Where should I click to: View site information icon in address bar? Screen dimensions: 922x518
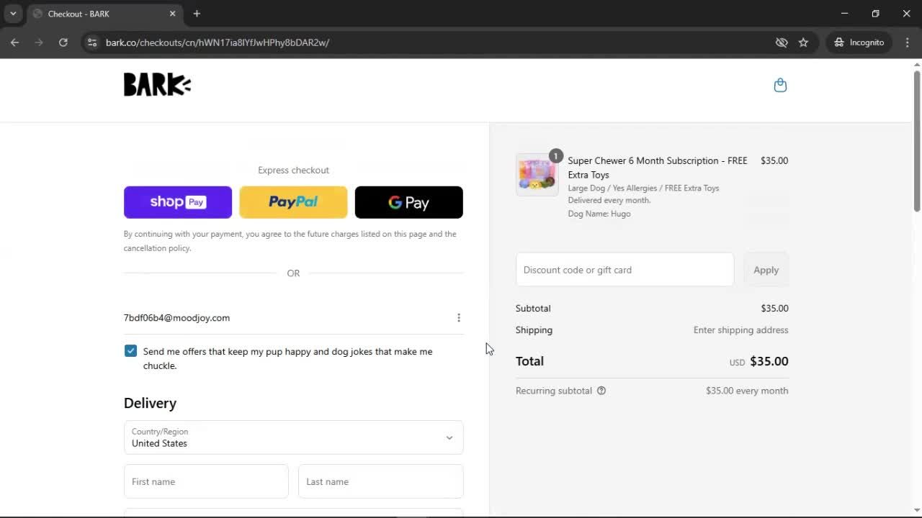(x=92, y=42)
